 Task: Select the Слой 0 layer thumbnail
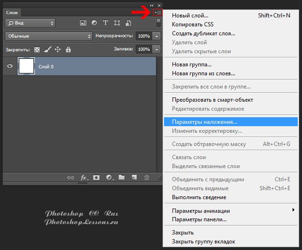pyautogui.click(x=26, y=66)
